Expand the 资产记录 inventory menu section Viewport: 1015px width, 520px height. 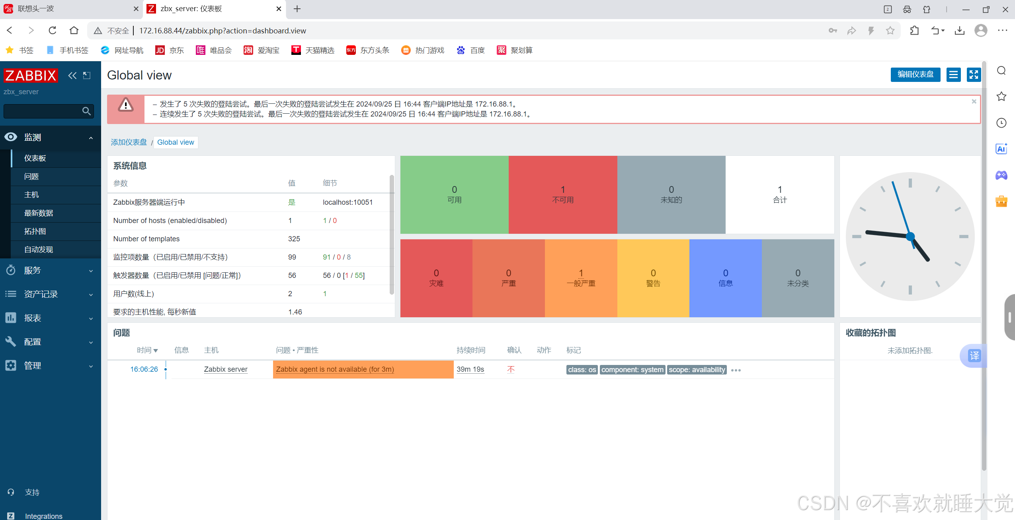click(x=51, y=294)
